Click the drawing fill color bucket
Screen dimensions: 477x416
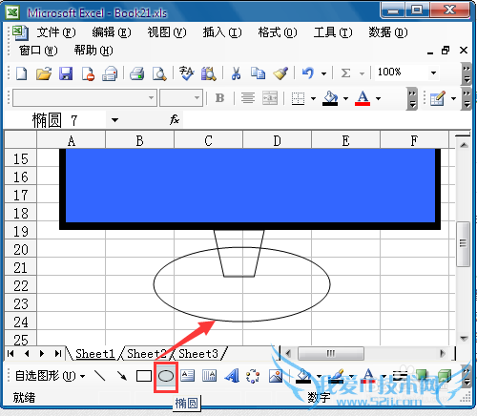[x=303, y=376]
